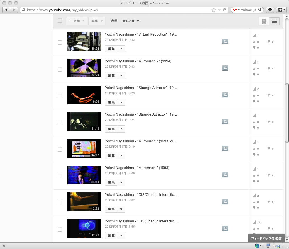Expand edit arrow for Muromachi2 (1994)

pos(121,76)
